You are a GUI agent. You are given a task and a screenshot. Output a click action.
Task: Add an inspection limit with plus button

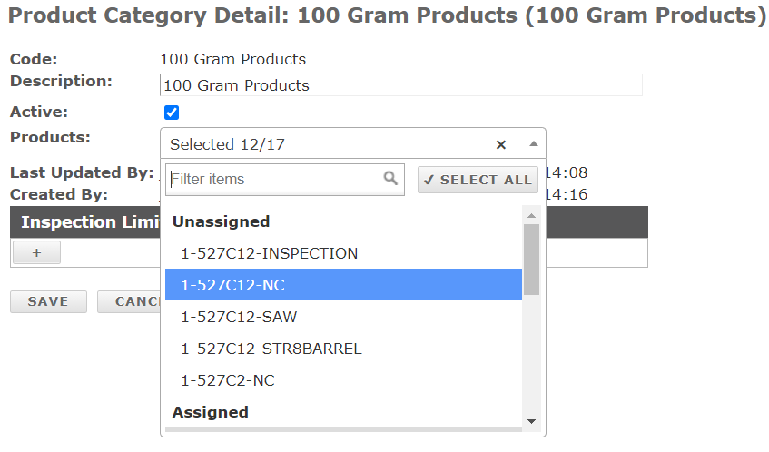[x=37, y=252]
